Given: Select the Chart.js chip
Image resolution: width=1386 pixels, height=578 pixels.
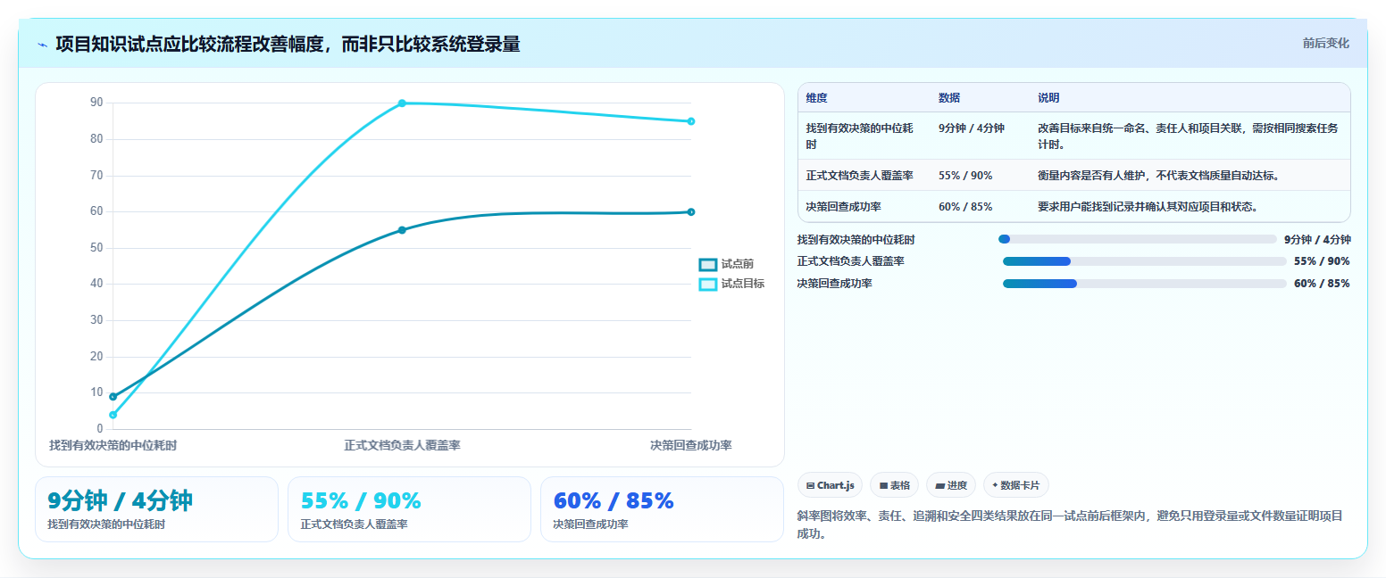Looking at the screenshot, I should pos(830,485).
